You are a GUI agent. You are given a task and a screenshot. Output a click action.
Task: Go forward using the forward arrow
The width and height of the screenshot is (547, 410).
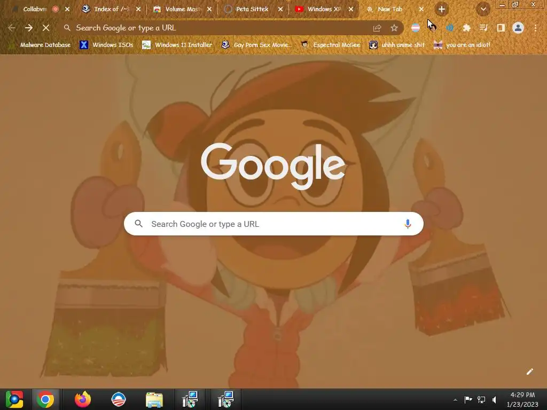[x=29, y=28]
